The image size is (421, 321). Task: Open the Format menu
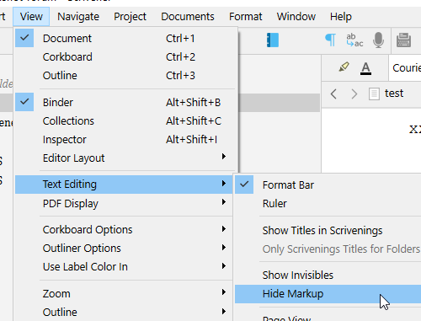(246, 17)
